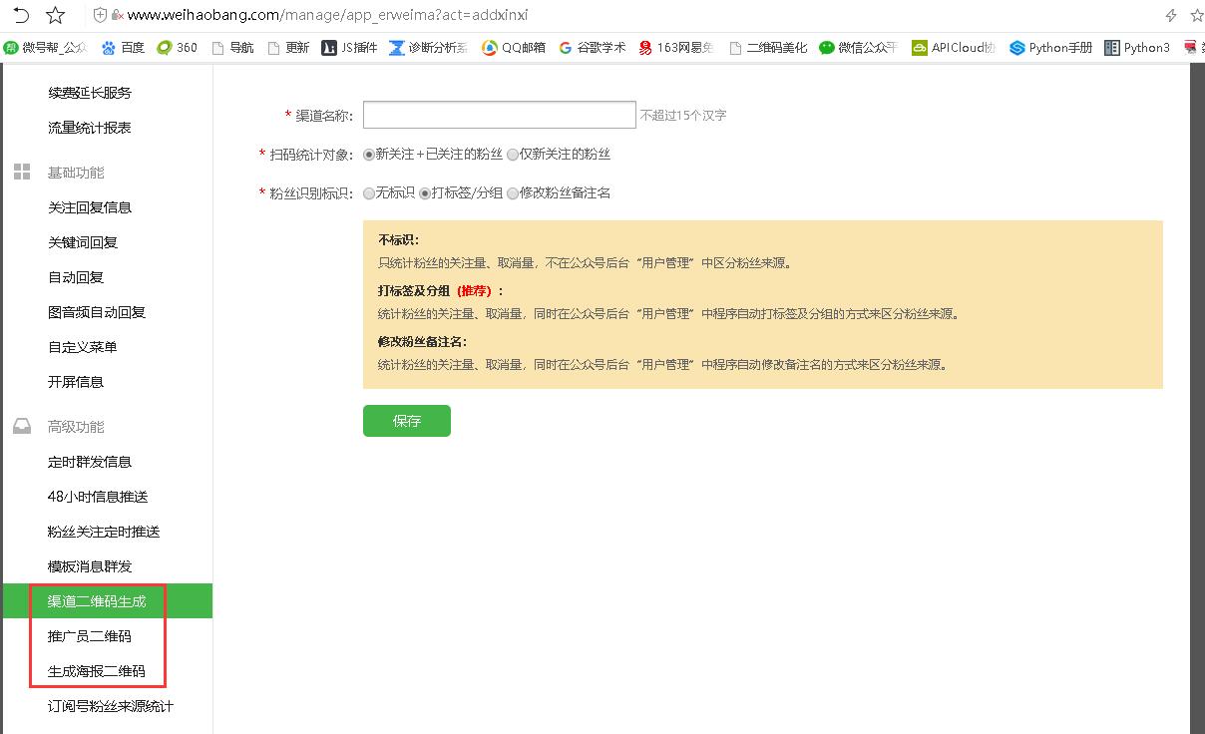
Task: Click the star bookmark icon
Action: click(56, 15)
